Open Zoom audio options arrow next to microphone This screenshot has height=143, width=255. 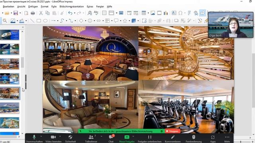pos(41,136)
